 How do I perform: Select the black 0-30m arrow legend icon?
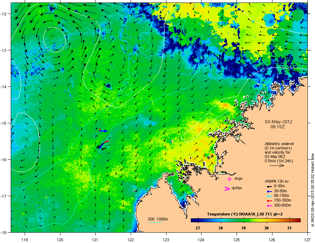pos(269,186)
